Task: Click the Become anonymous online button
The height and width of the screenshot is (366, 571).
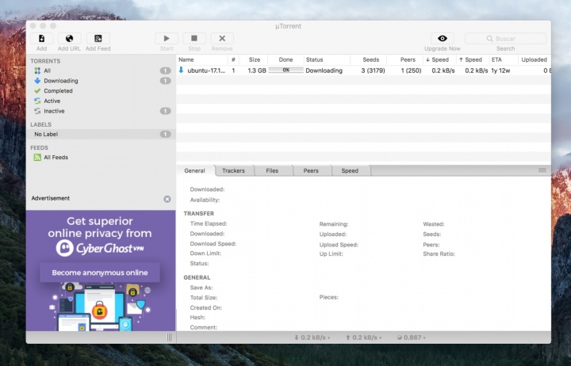Action: pyautogui.click(x=100, y=273)
